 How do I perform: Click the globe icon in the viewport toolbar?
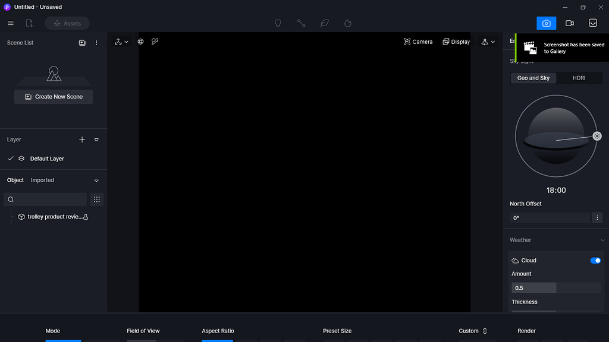click(x=140, y=42)
